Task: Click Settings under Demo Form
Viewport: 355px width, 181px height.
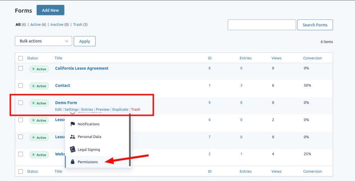Action: tap(71, 109)
